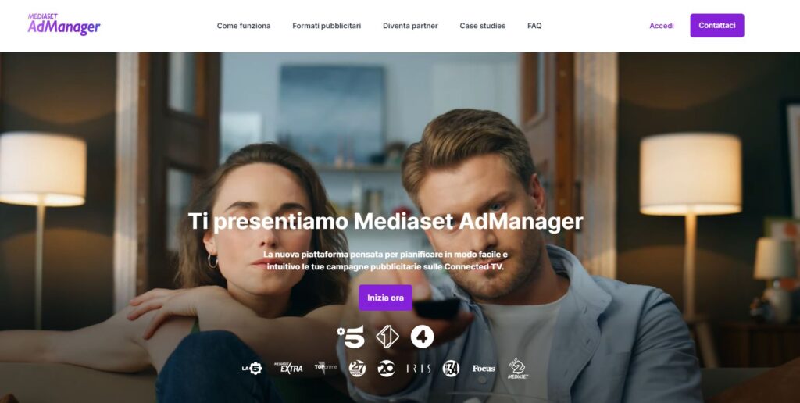Click the Italia 1 channel logo
This screenshot has width=800, height=403.
pos(387,337)
